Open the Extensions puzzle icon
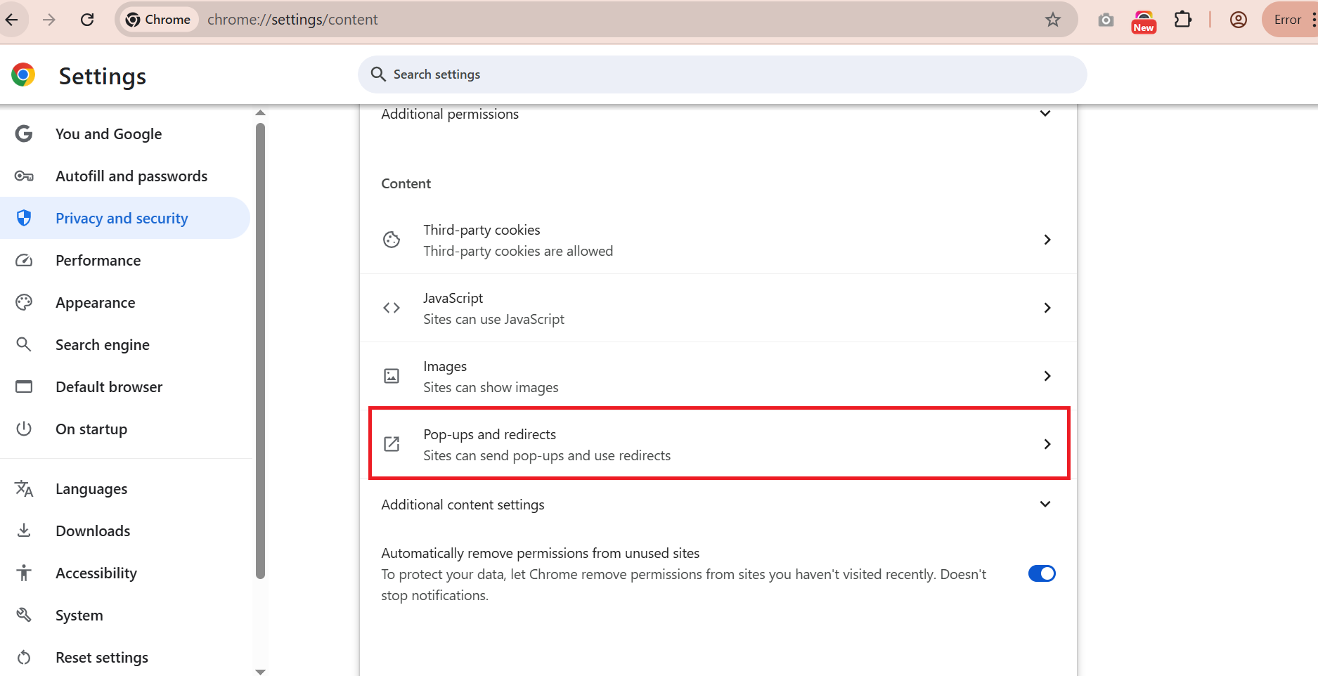The width and height of the screenshot is (1318, 676). pos(1183,20)
